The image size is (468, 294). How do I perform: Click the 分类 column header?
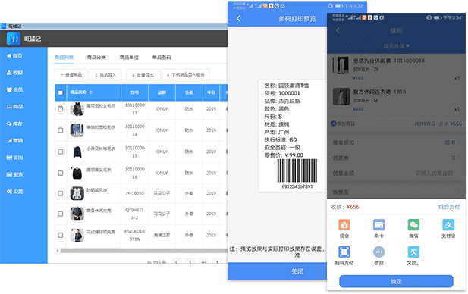[189, 92]
